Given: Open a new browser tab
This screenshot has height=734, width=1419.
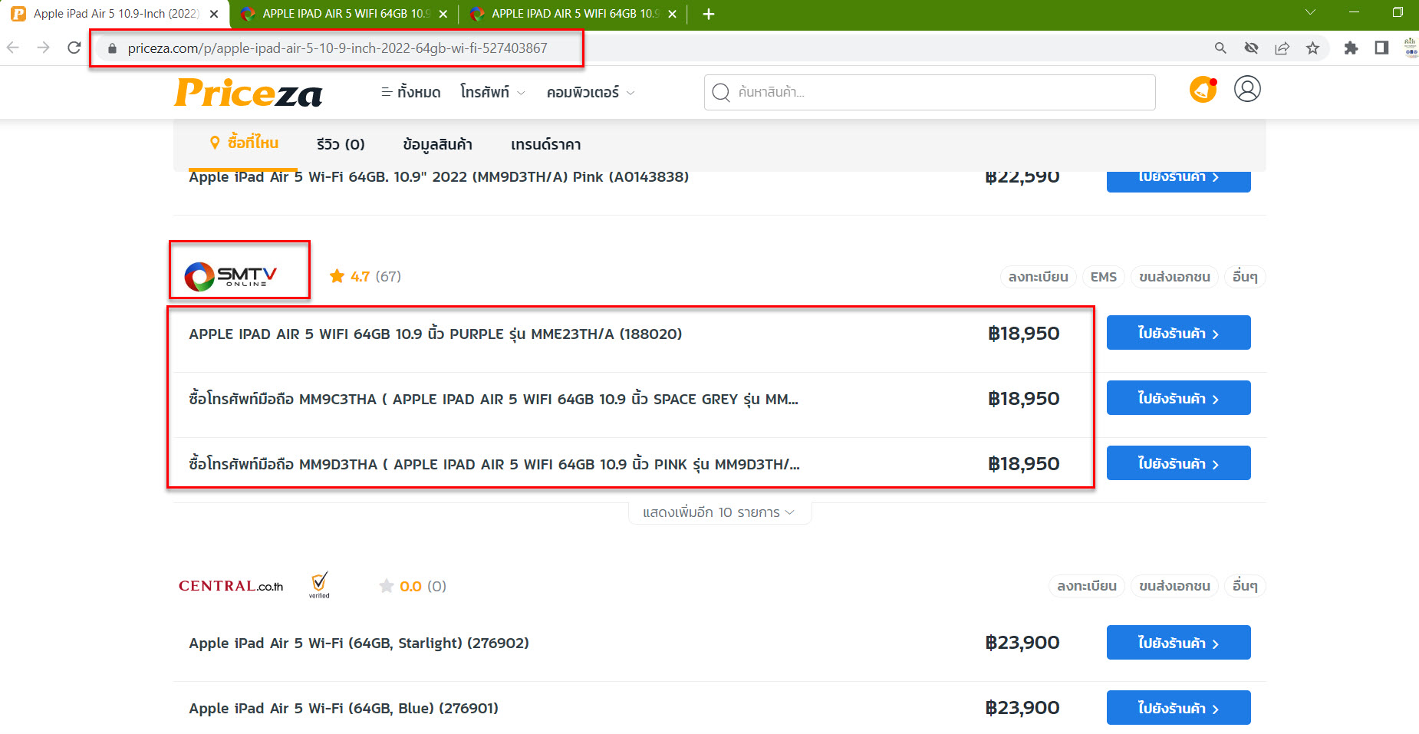Looking at the screenshot, I should (709, 14).
